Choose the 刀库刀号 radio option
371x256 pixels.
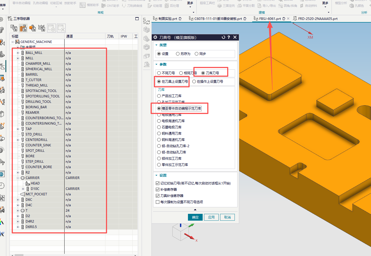(x=203, y=73)
